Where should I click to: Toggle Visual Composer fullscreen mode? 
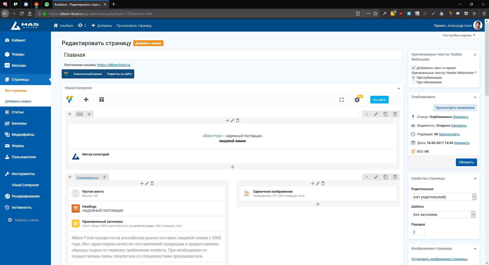tap(342, 100)
